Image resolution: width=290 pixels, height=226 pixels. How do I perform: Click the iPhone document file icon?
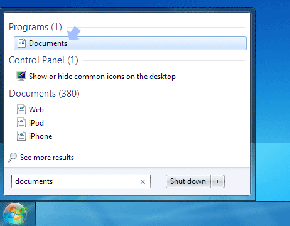tap(21, 136)
